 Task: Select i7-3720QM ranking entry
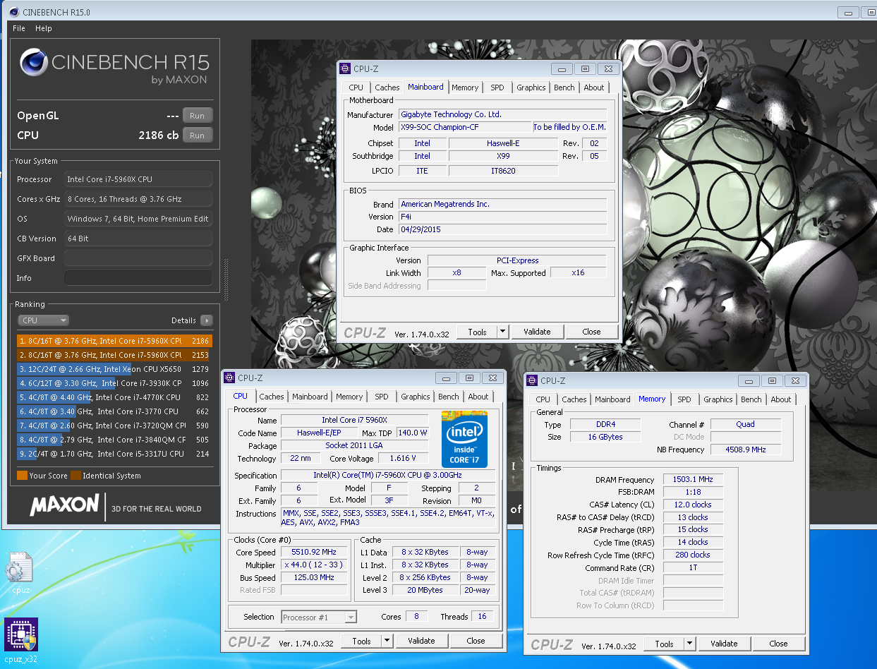click(x=114, y=426)
